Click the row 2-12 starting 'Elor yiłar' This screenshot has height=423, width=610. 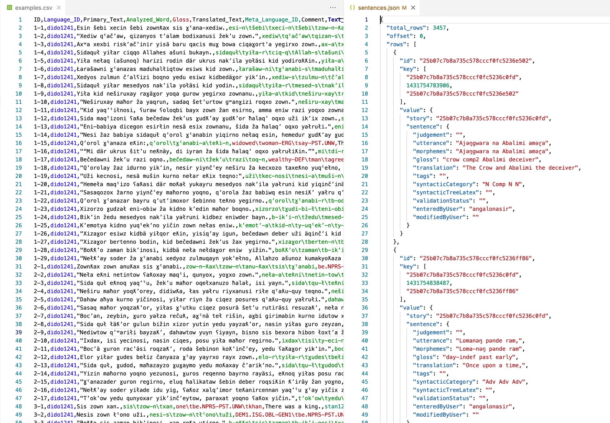coord(189,357)
